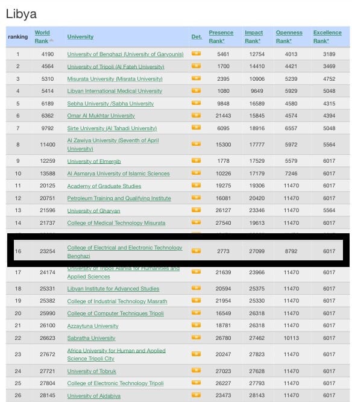
Task: Open details icon for Sebha University
Action: point(196,103)
